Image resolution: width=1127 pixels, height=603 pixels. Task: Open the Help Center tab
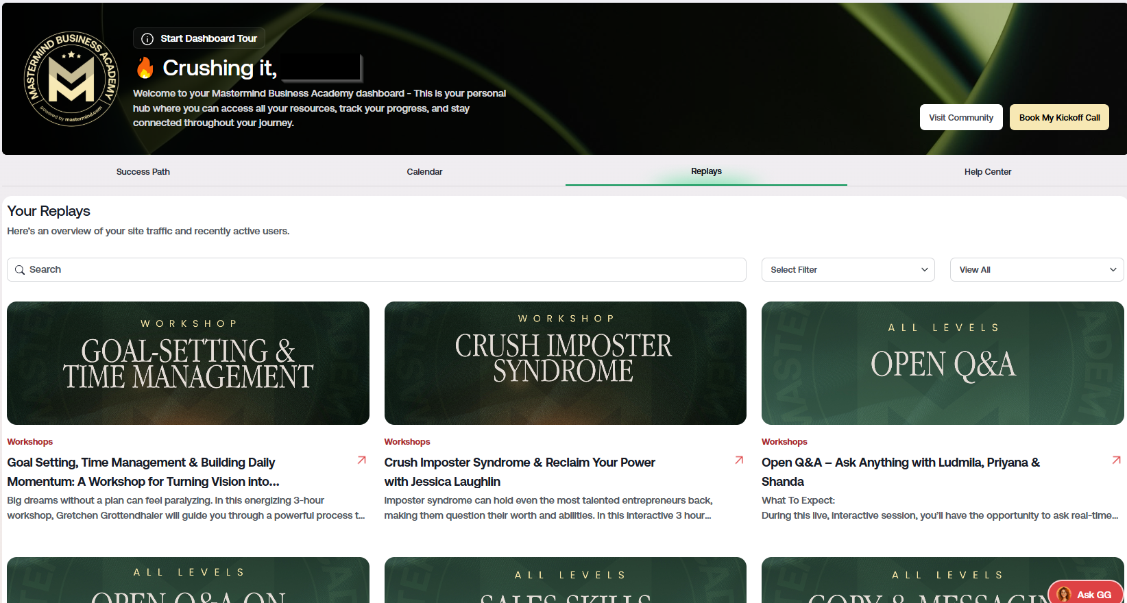987,172
